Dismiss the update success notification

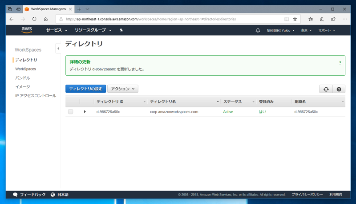pos(340,62)
